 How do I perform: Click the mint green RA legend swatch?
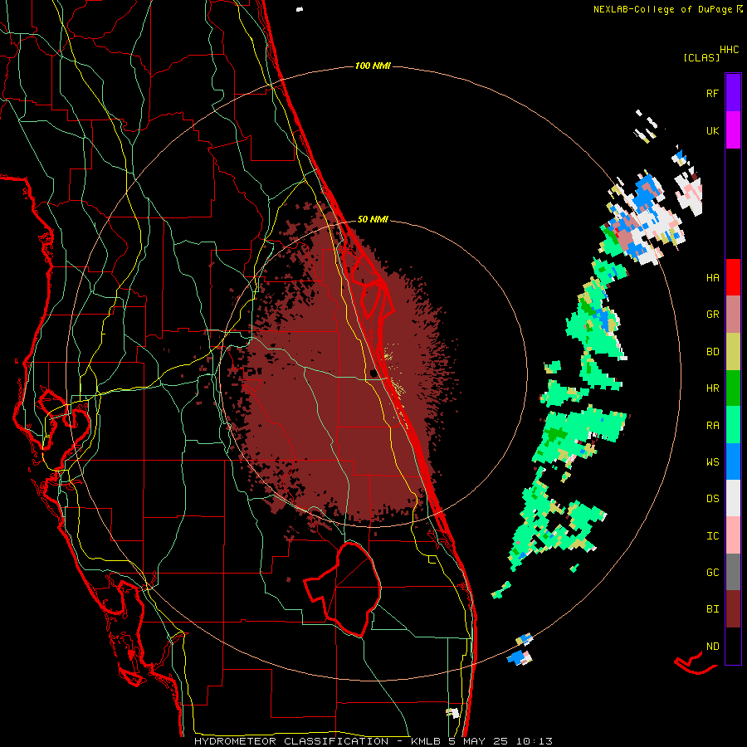point(733,425)
